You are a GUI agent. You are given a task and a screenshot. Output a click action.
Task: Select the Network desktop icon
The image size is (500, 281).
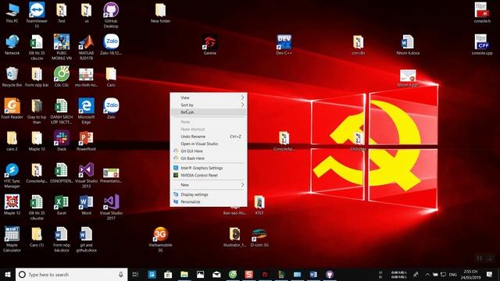coord(12,44)
